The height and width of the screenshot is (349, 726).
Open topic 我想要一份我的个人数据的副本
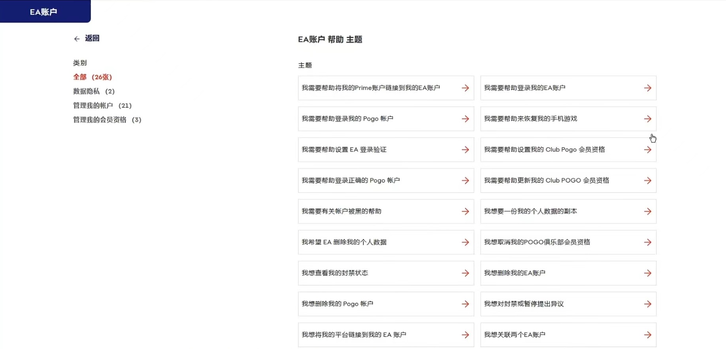click(x=568, y=211)
